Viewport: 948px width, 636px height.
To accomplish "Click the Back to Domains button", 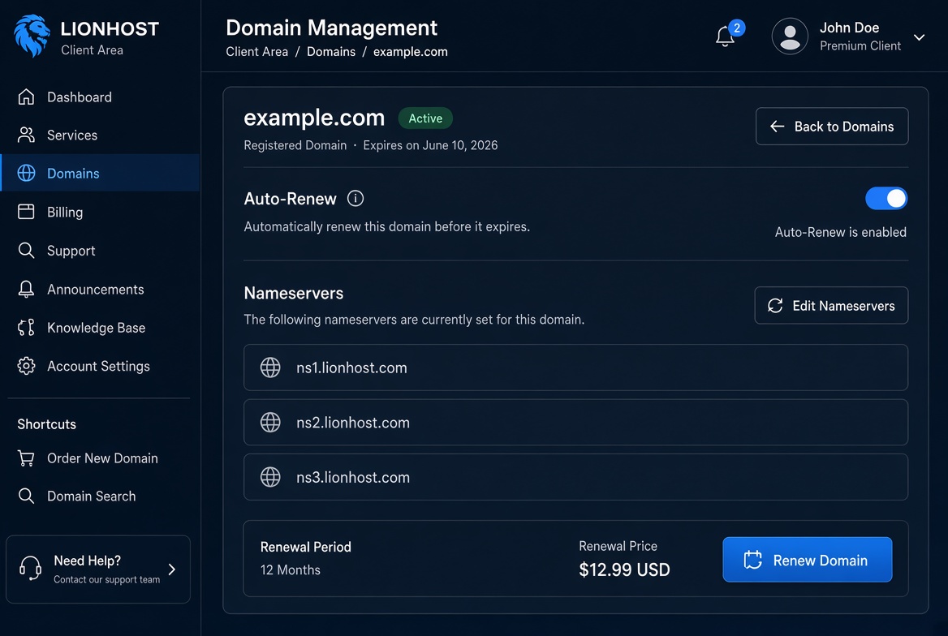I will (x=831, y=127).
